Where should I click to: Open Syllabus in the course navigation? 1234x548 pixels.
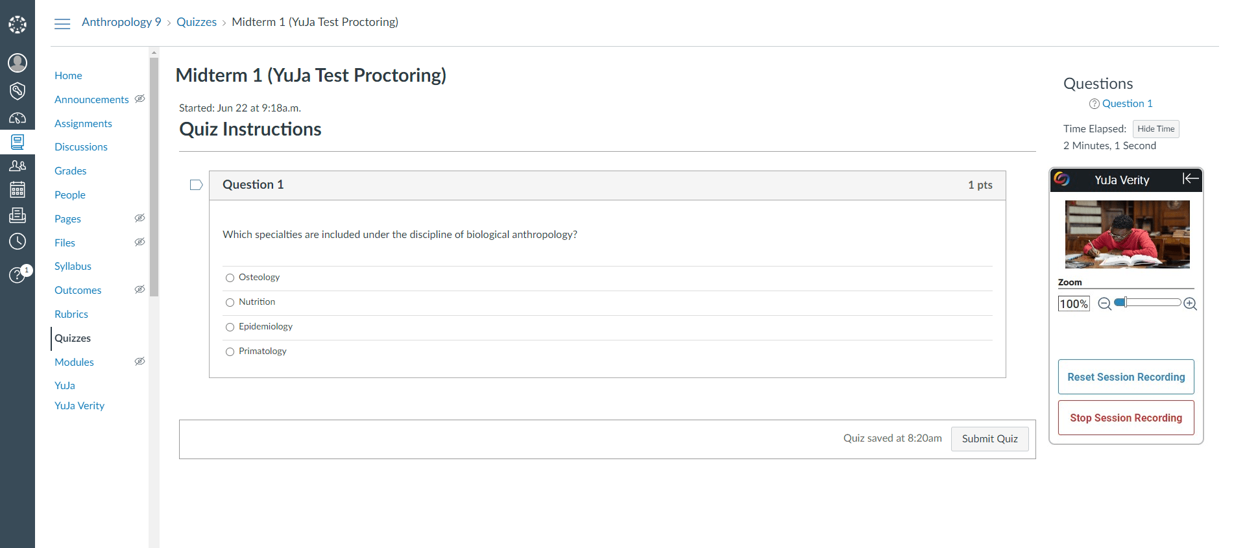click(x=73, y=266)
